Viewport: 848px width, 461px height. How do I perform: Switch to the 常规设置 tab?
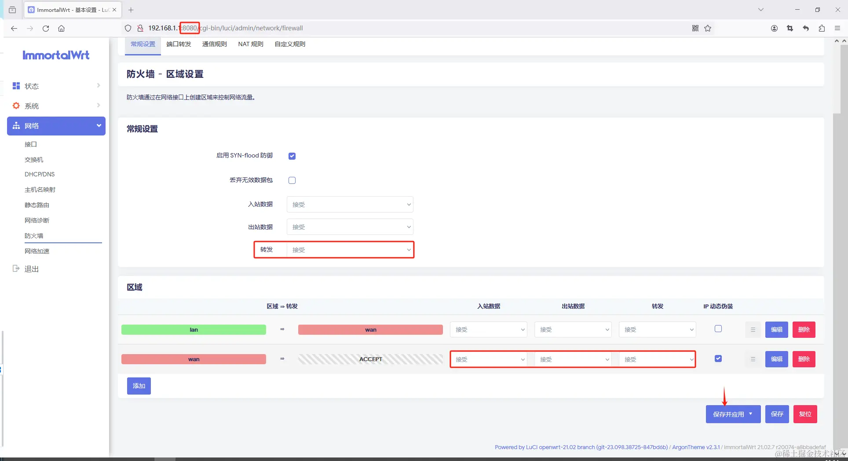tap(143, 44)
